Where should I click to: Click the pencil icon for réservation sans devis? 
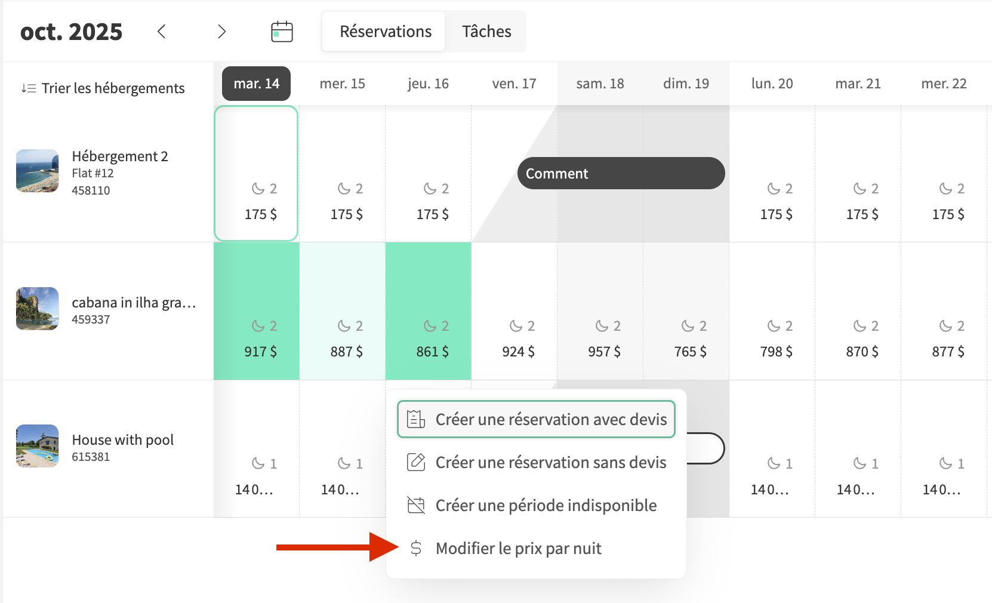pyautogui.click(x=416, y=462)
